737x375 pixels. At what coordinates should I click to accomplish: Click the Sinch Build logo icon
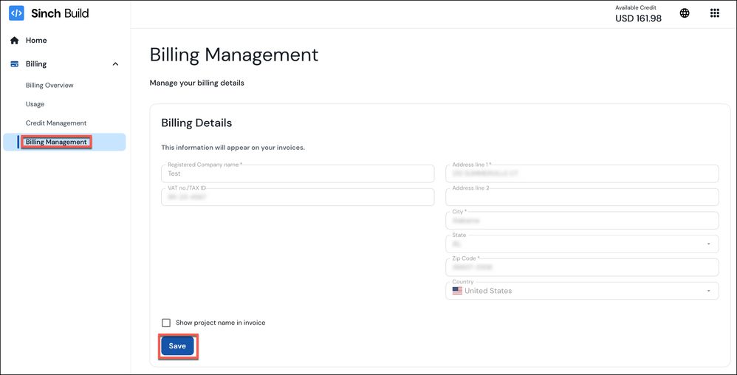tap(16, 13)
